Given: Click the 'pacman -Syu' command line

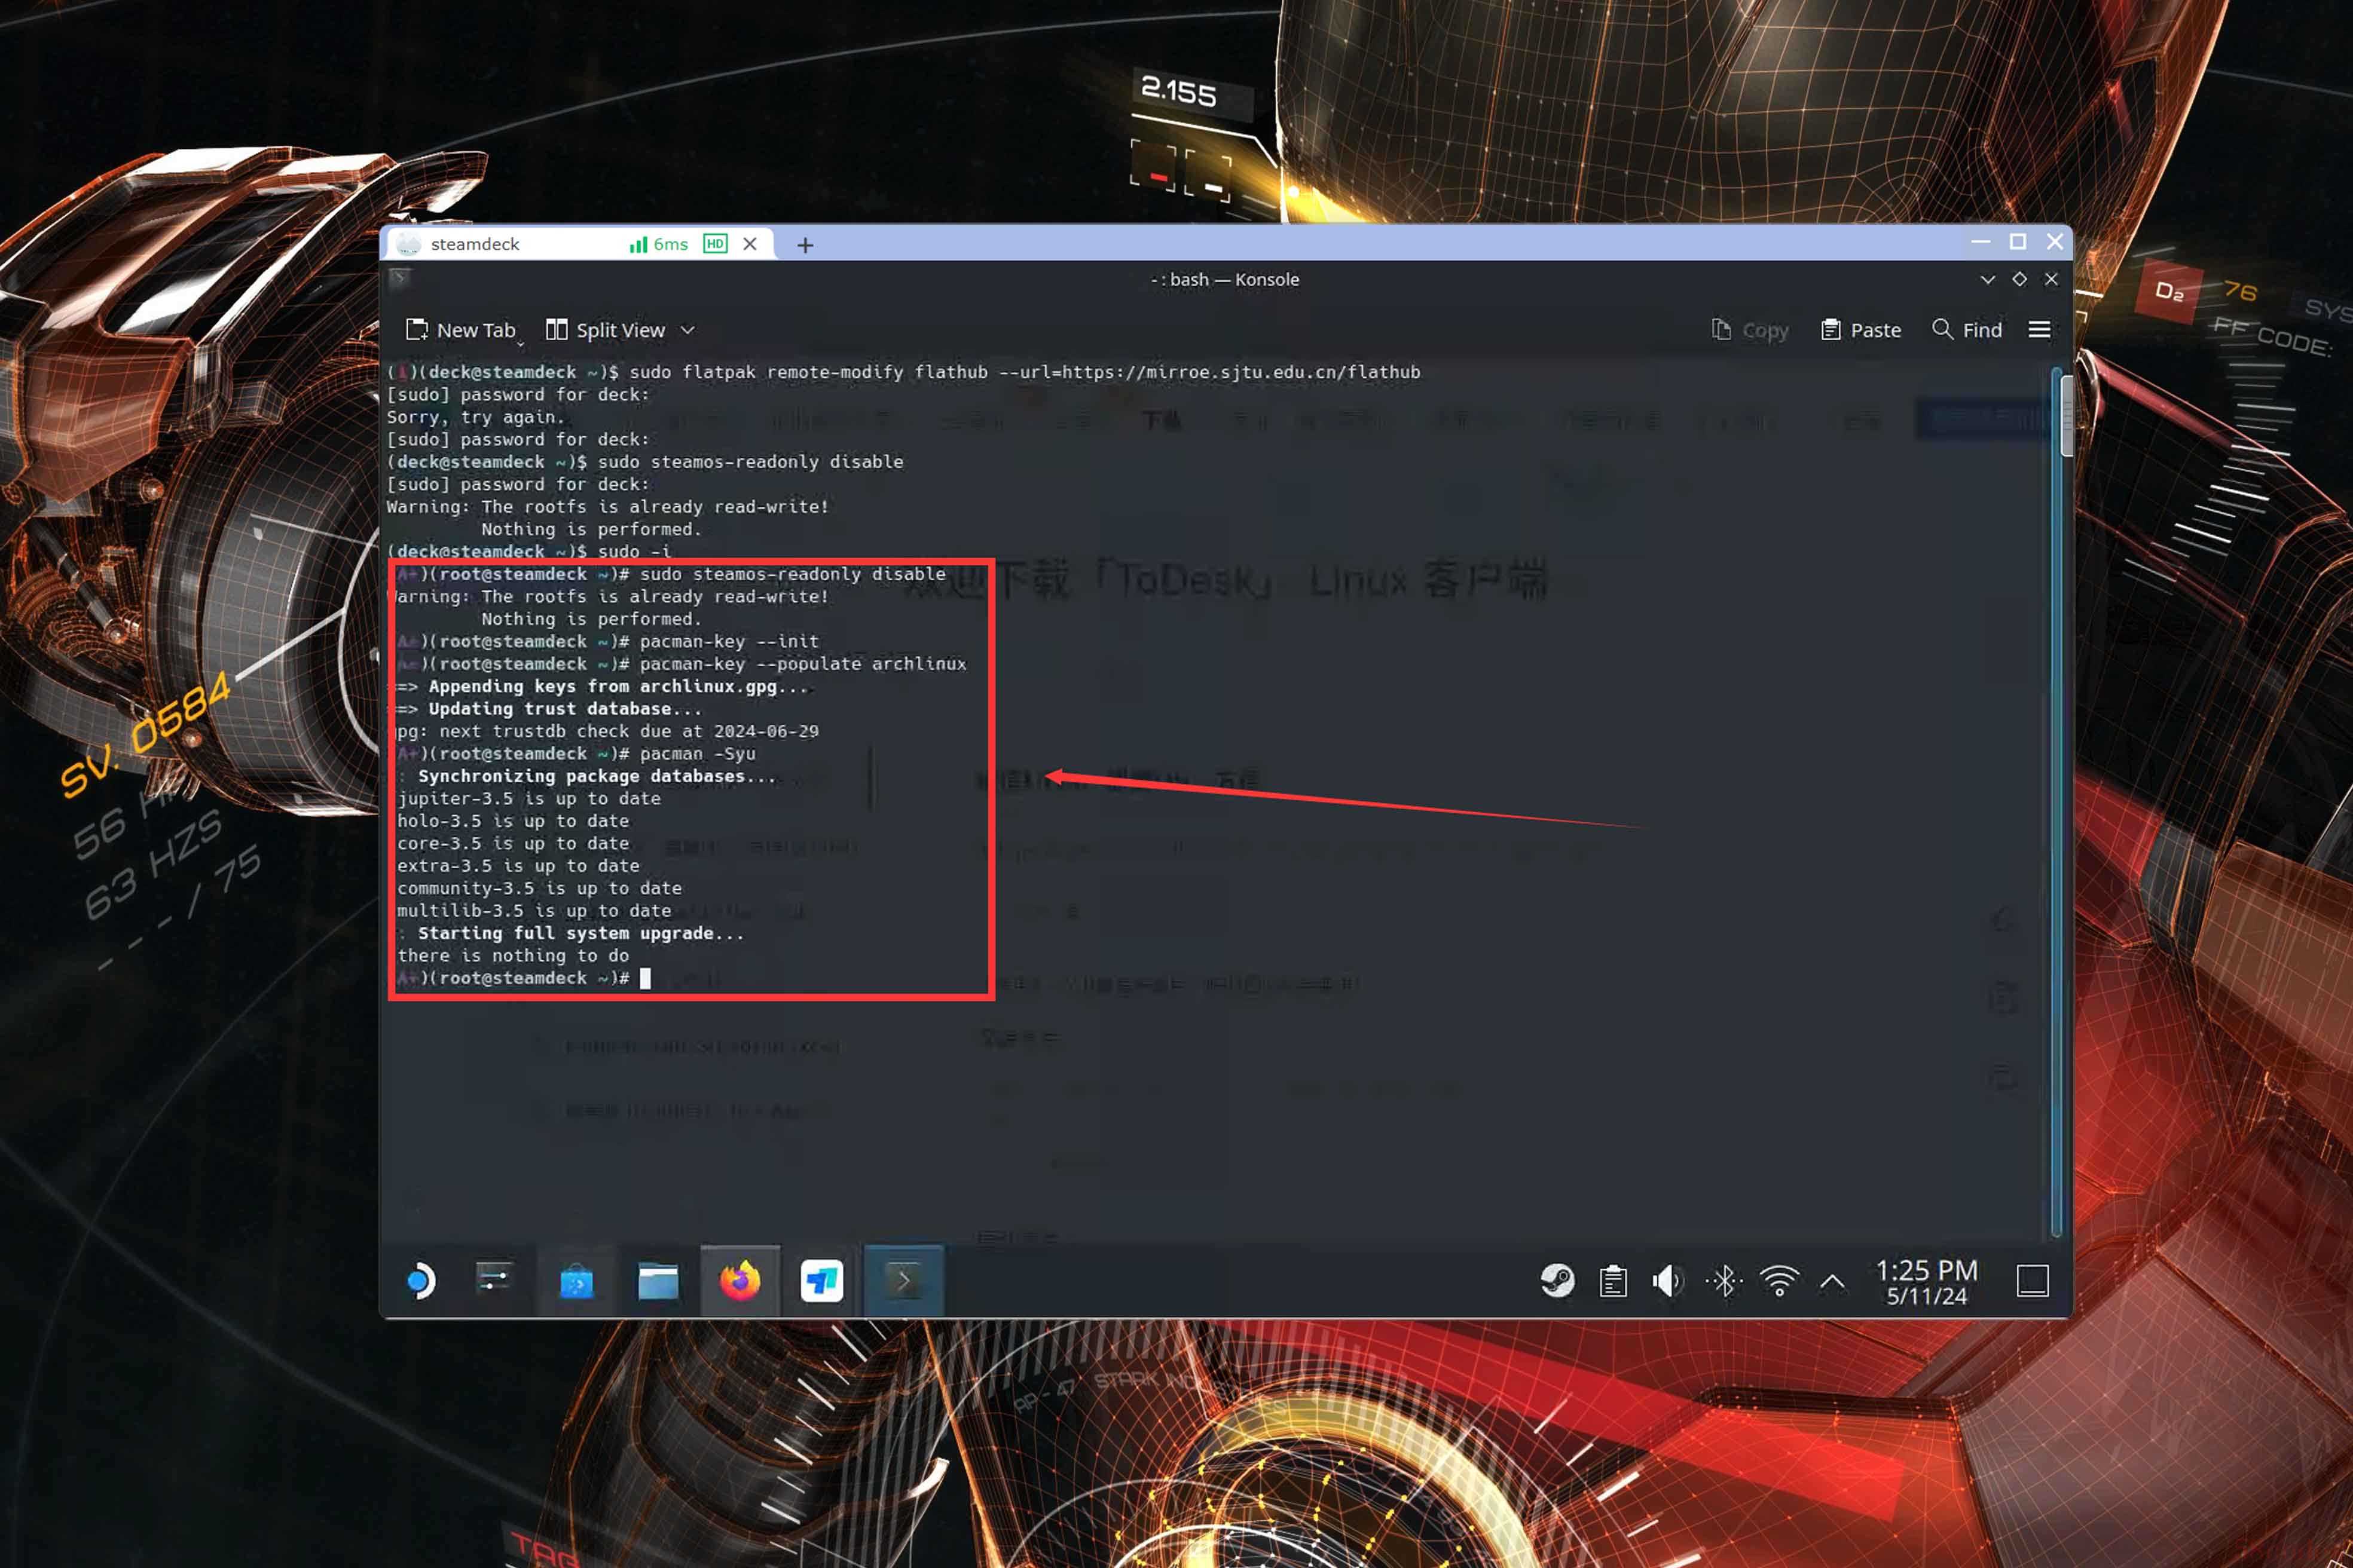Looking at the screenshot, I should coord(697,754).
